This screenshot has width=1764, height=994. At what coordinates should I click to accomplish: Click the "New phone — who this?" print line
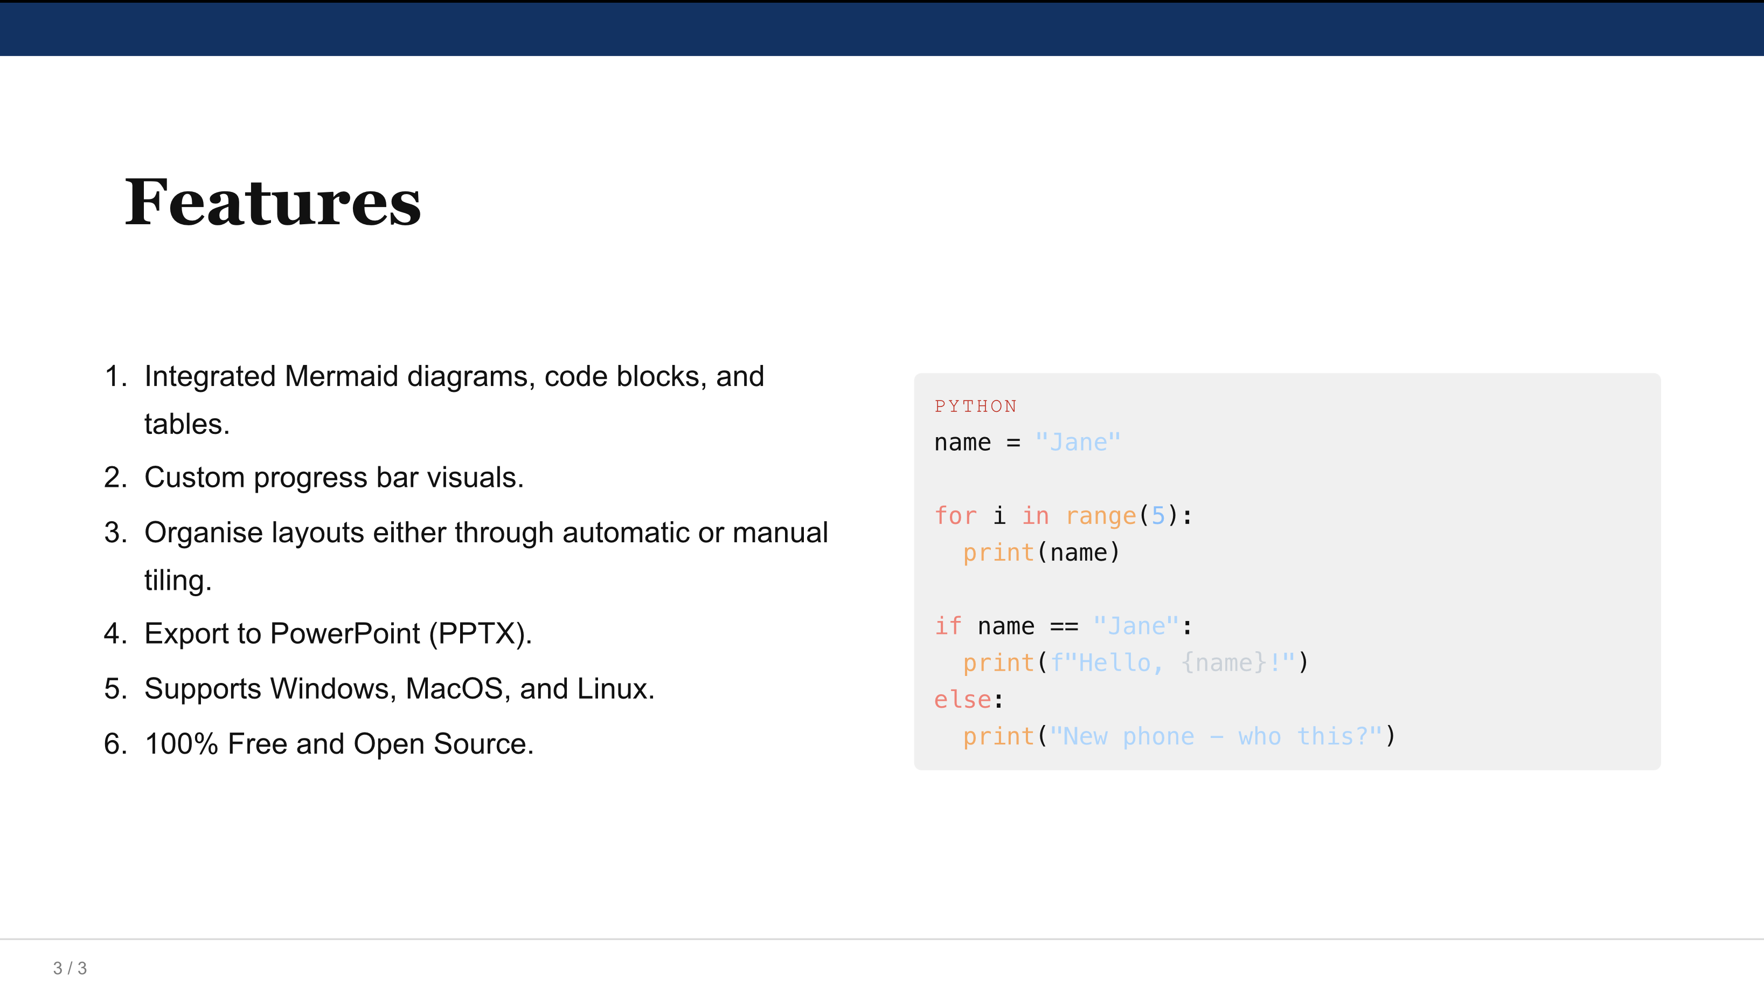pyautogui.click(x=1179, y=736)
